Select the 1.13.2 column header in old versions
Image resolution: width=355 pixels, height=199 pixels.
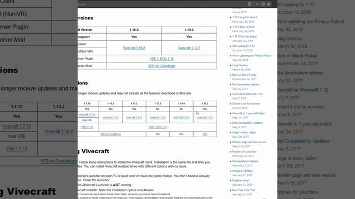[x=158, y=103]
